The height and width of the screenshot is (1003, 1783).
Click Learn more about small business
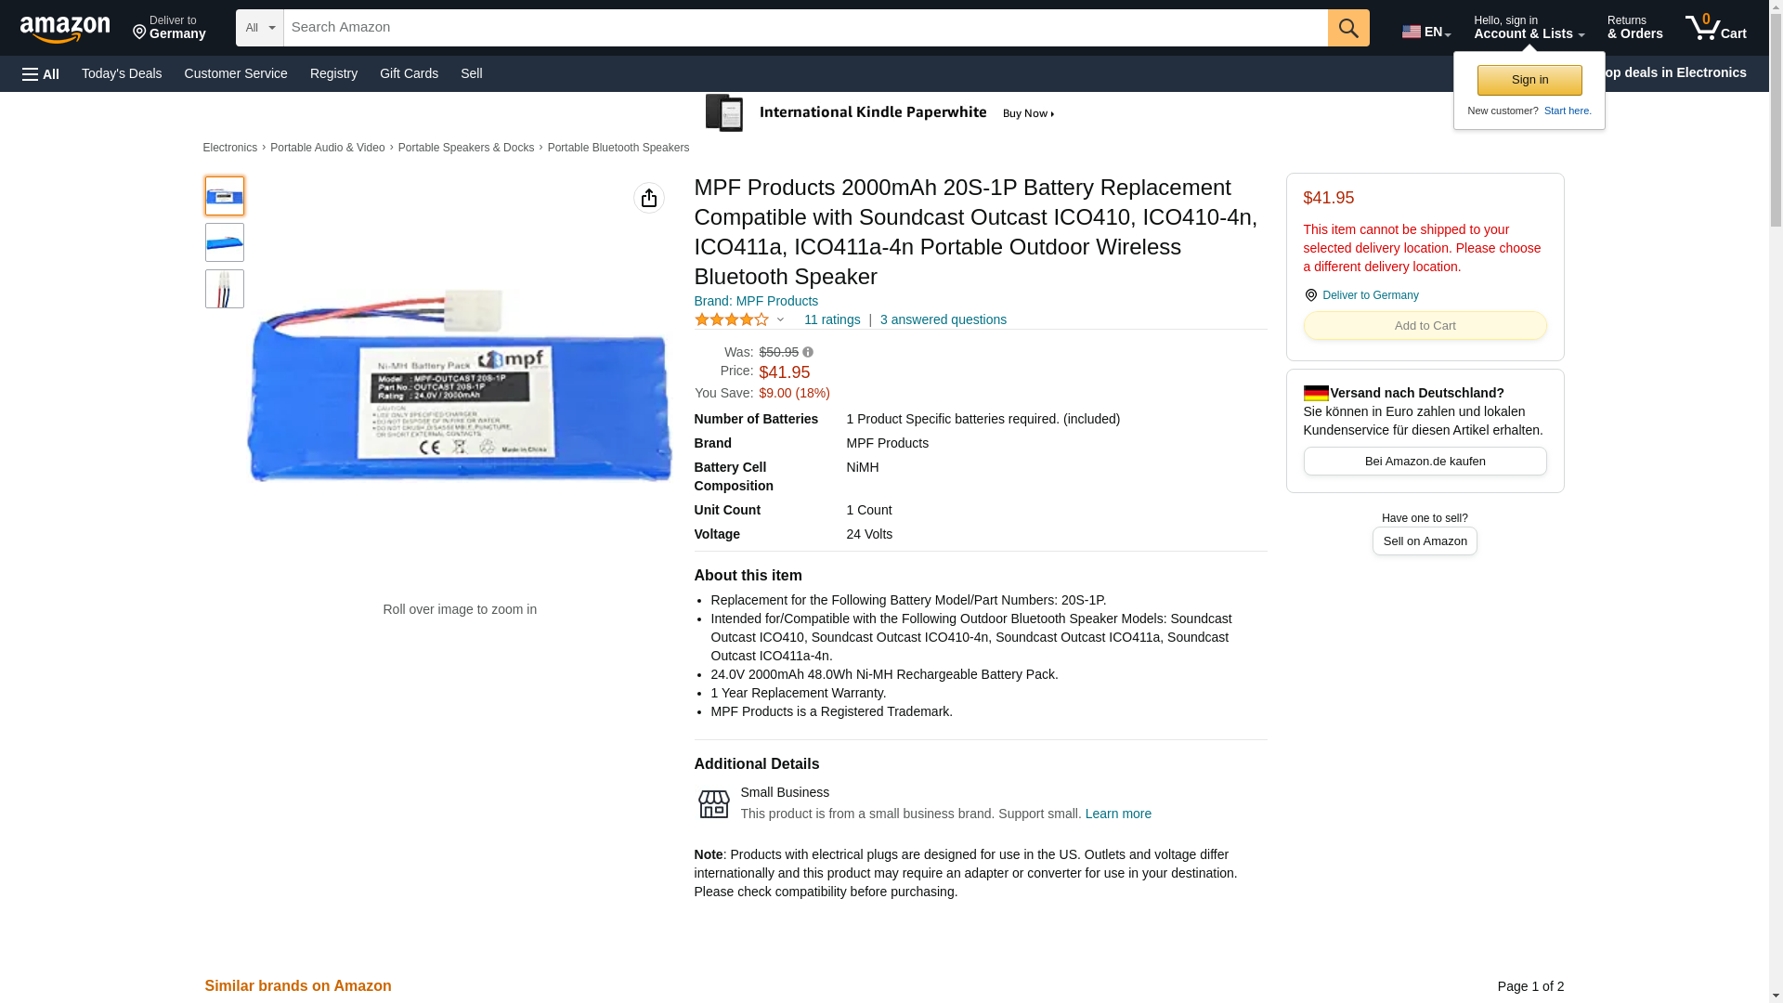[x=1118, y=814]
